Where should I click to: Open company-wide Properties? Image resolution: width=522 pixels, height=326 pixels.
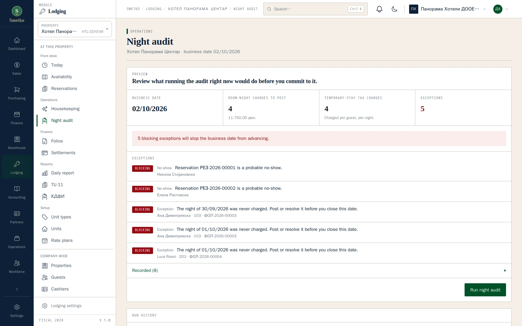click(x=75, y=266)
